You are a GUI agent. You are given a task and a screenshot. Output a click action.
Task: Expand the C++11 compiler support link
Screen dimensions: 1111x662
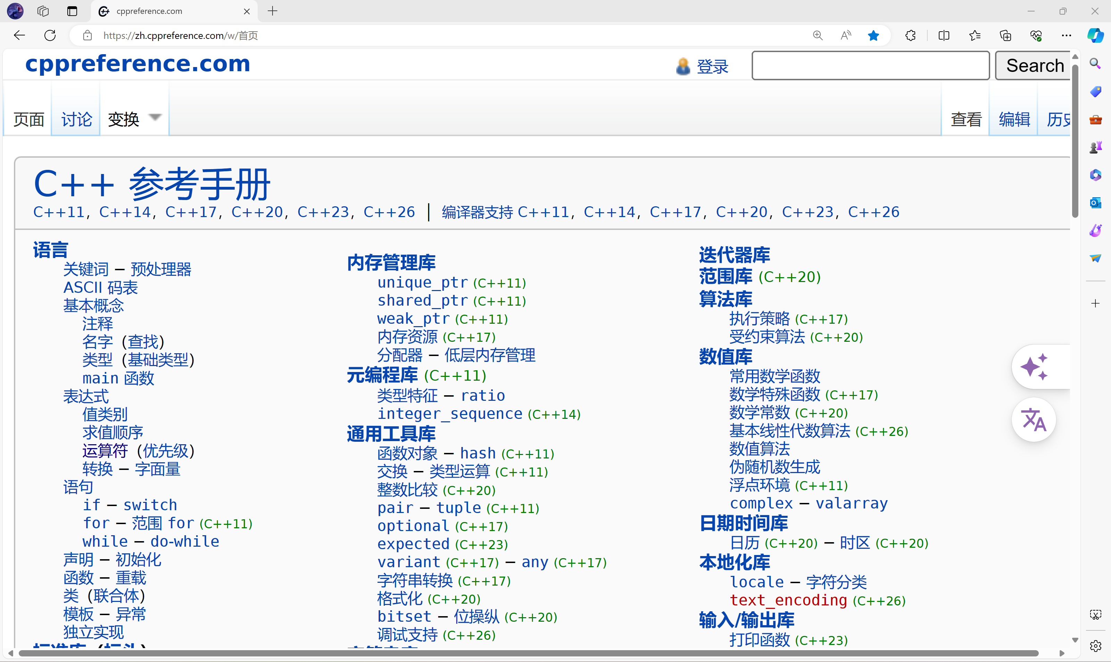coord(546,212)
